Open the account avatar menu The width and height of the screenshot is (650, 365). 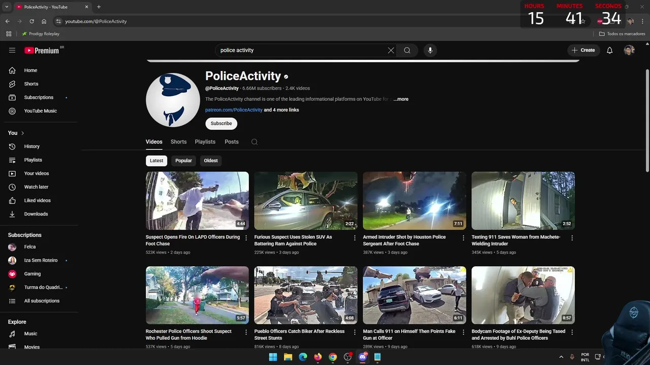tap(629, 50)
